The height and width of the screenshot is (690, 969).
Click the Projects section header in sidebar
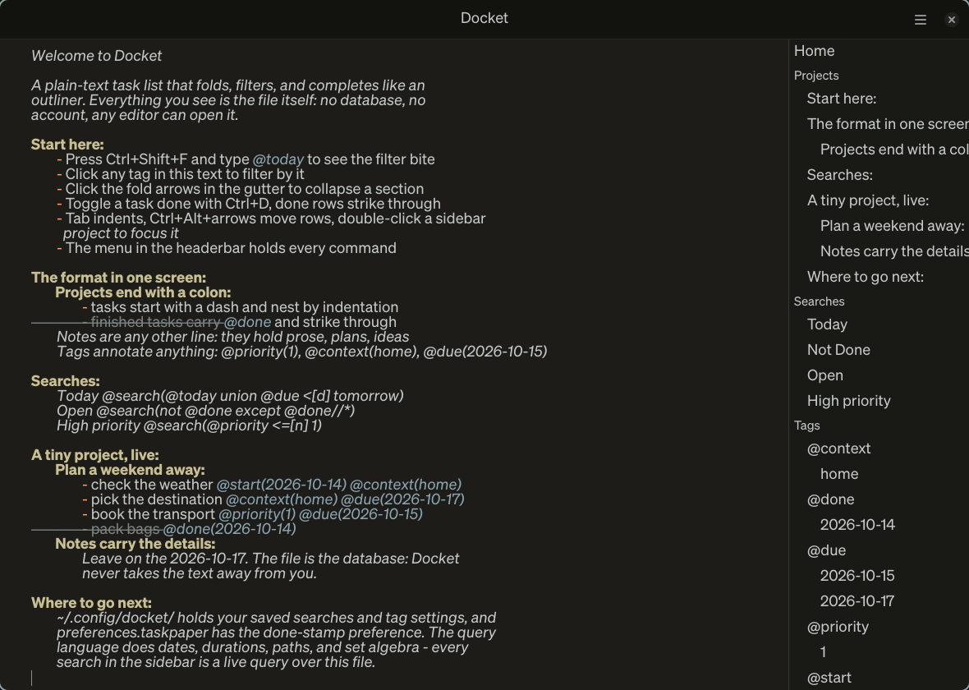[x=816, y=76]
